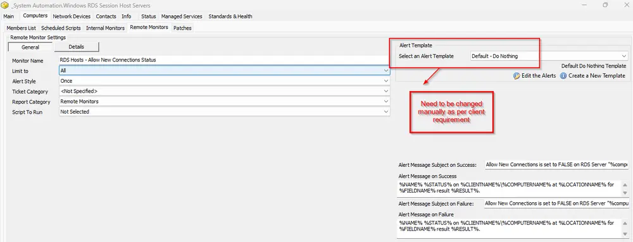Click the Edit the Alerts icon

coord(517,76)
